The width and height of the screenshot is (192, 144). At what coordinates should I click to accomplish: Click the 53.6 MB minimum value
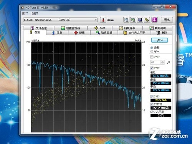(x=161, y=76)
